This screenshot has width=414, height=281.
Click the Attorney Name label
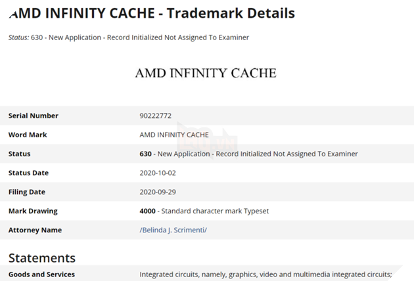(x=35, y=230)
